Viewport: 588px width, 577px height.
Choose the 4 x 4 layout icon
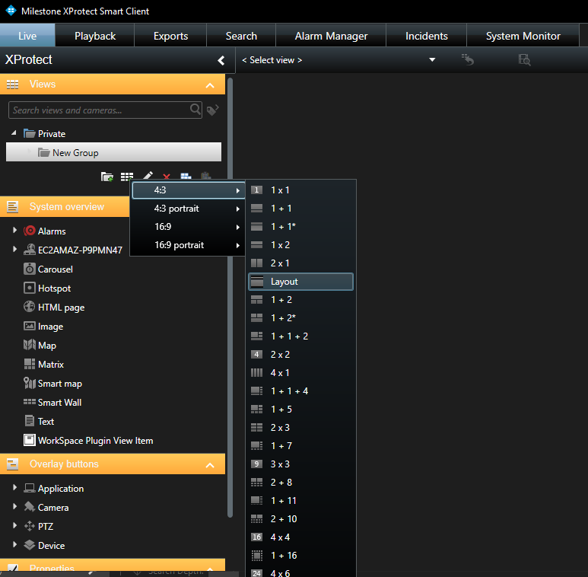(256, 537)
